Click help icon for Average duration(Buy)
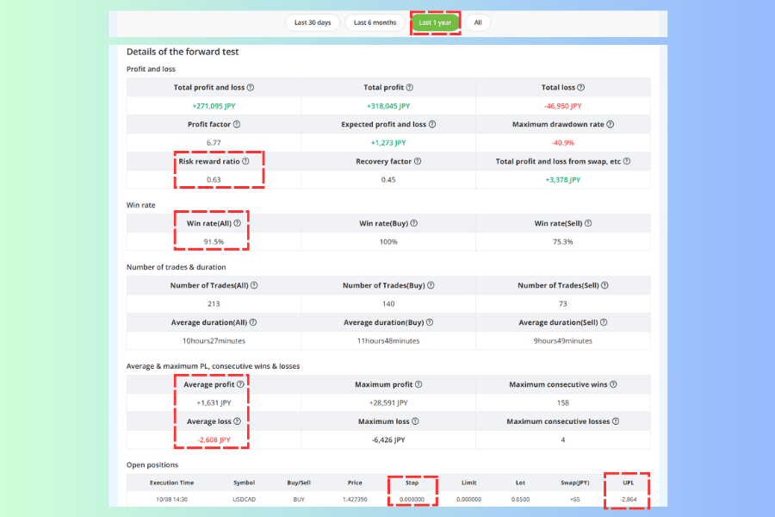The width and height of the screenshot is (775, 517). (430, 322)
